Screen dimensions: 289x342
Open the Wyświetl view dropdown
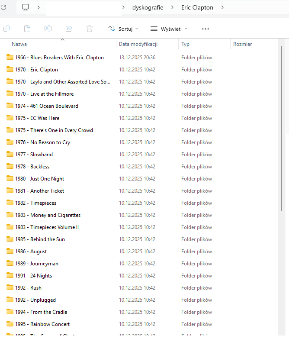169,29
